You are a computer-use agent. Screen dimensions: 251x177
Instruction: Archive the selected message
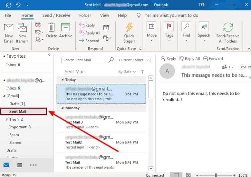[x=66, y=31]
